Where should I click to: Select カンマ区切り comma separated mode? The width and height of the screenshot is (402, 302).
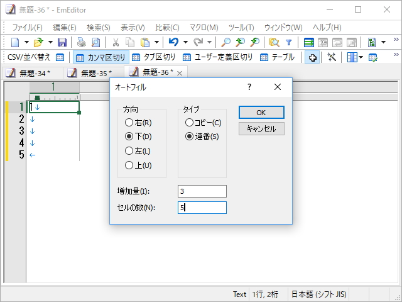(x=100, y=57)
